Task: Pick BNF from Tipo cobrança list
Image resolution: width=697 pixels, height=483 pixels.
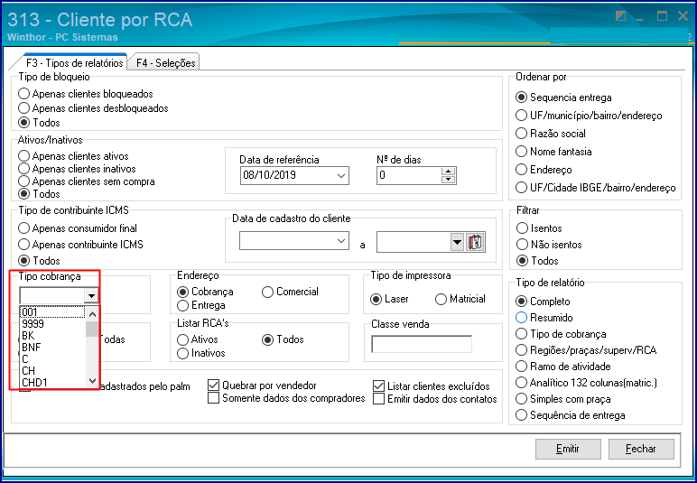Action: click(52, 347)
